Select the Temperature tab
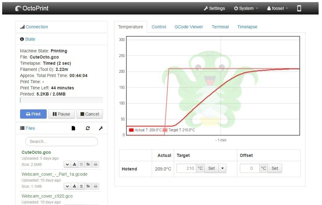 [130, 27]
